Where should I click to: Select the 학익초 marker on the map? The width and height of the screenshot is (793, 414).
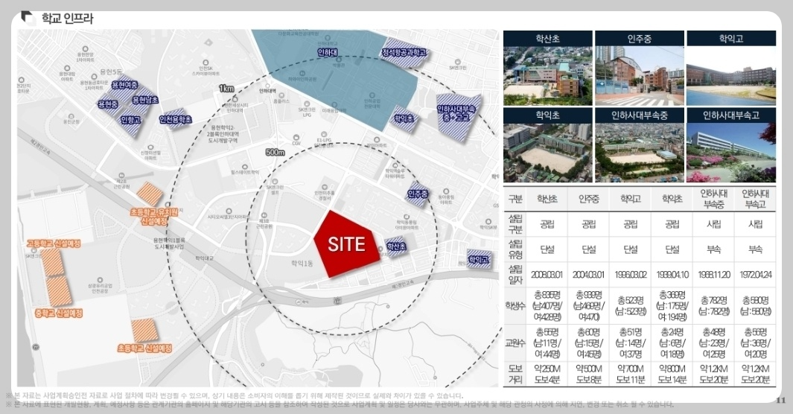click(404, 118)
